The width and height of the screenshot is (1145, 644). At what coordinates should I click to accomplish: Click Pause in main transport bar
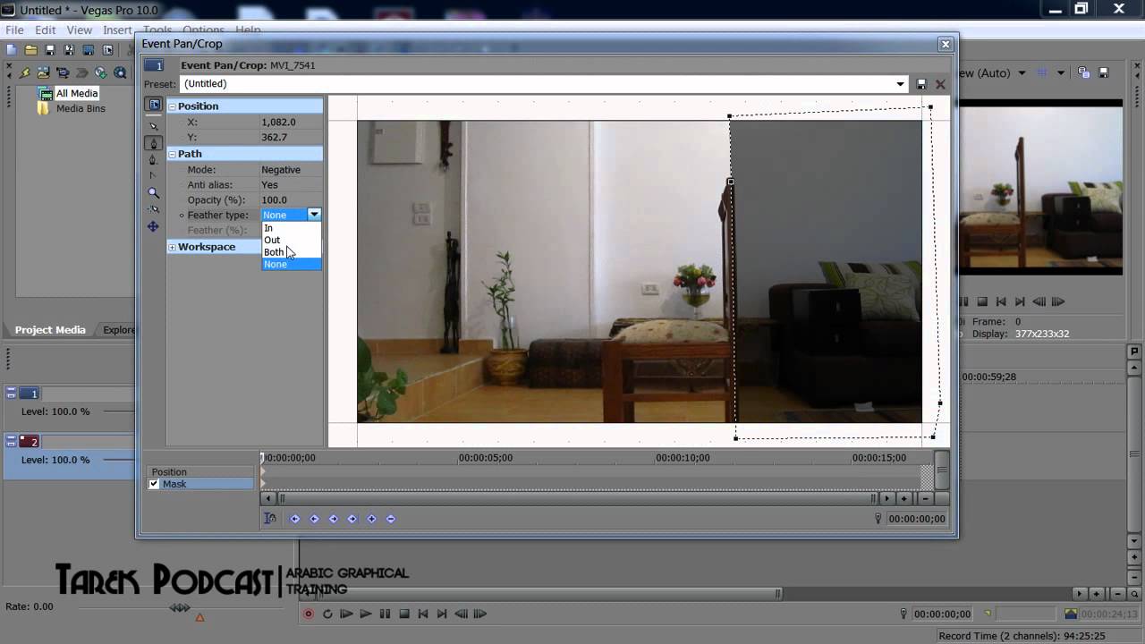pyautogui.click(x=385, y=614)
